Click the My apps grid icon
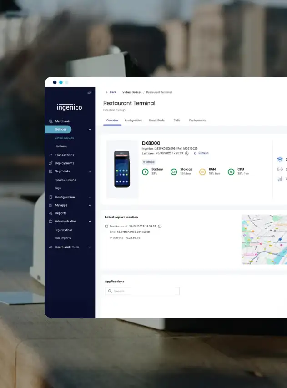This screenshot has width=287, height=388. click(x=50, y=205)
